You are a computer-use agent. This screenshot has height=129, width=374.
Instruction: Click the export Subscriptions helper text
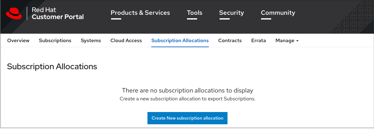pos(187,99)
